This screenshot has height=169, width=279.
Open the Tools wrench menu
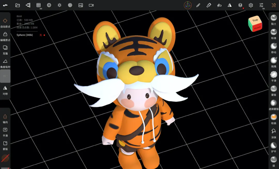coord(274,5)
